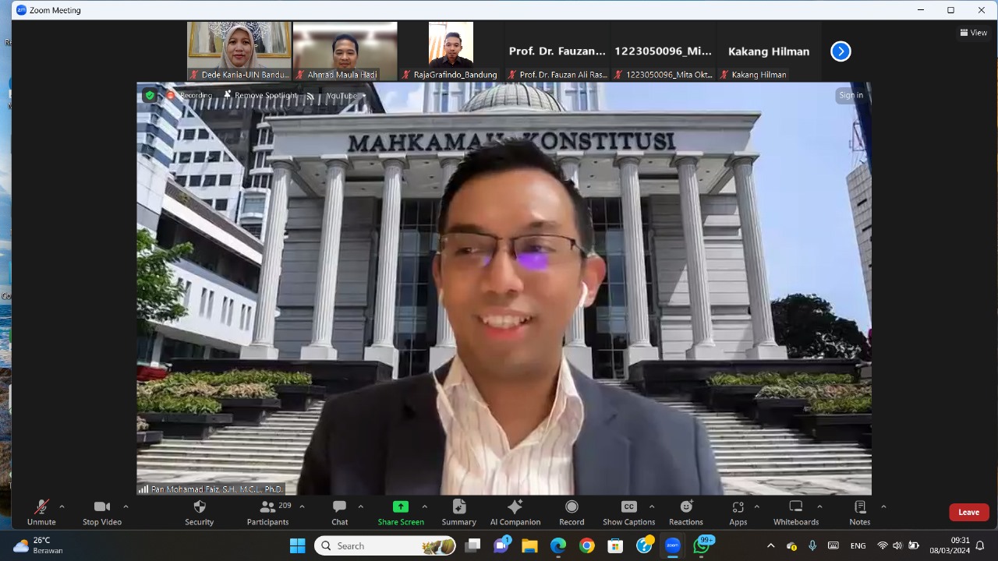Open the Security shield options
Viewport: 998px width, 561px height.
pos(199,512)
